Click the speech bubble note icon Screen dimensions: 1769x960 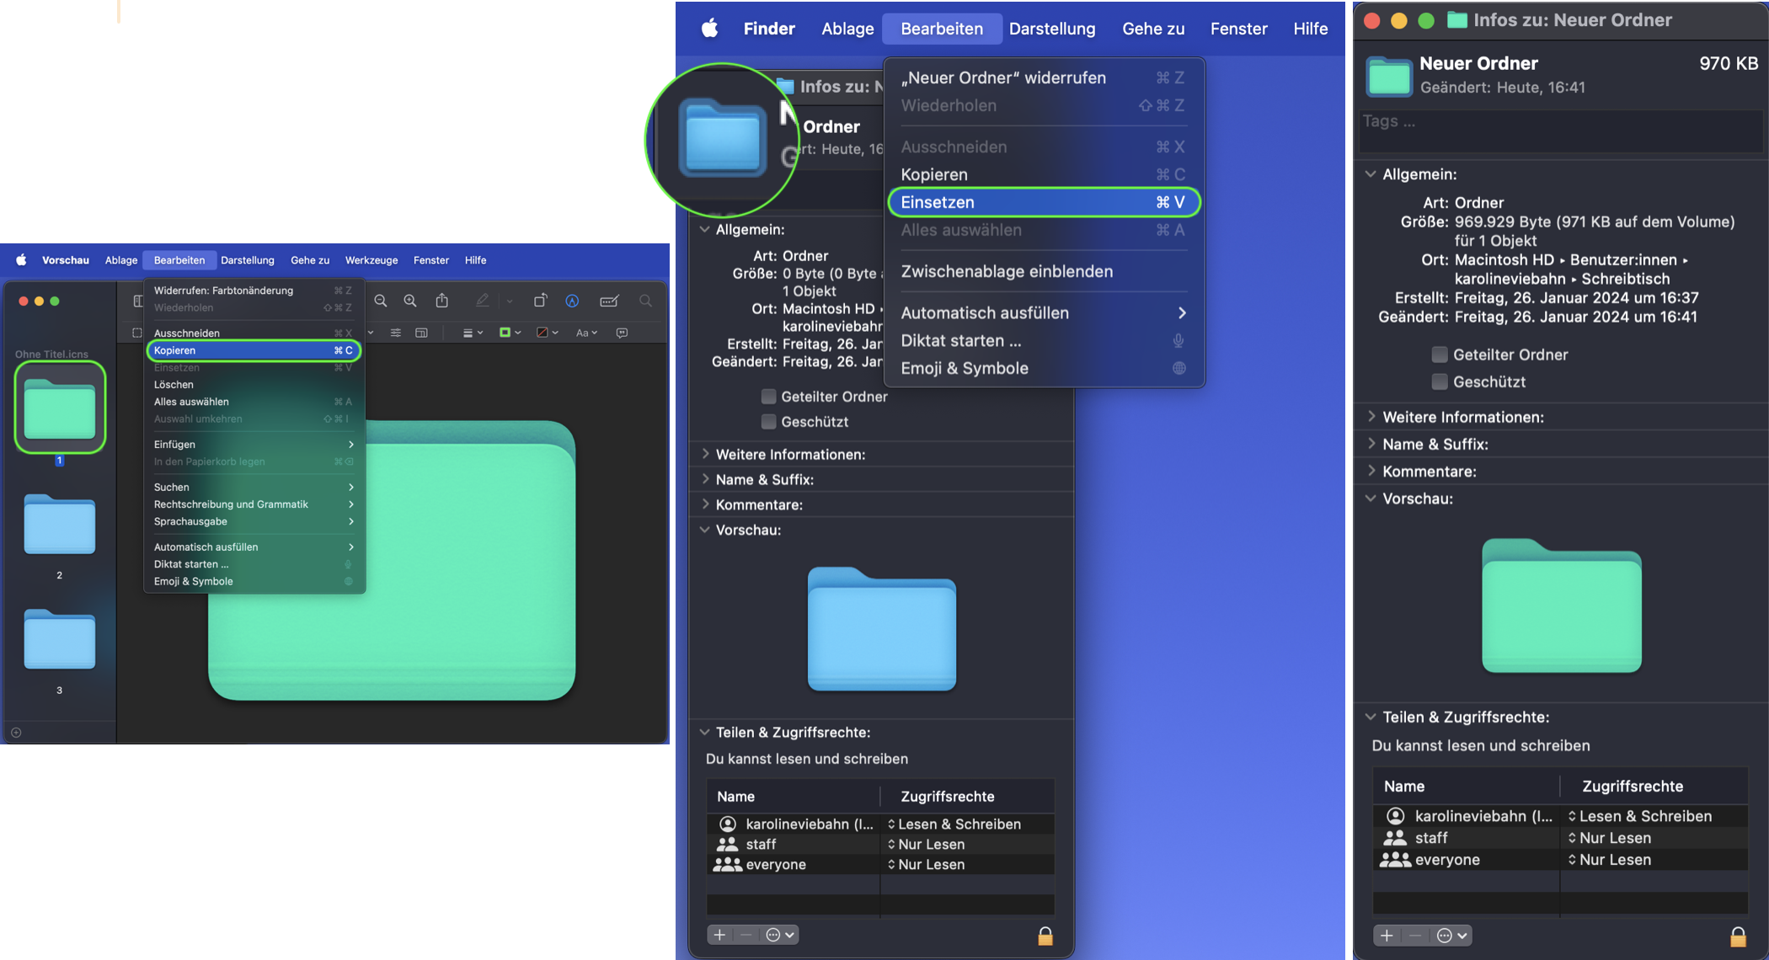coord(622,333)
